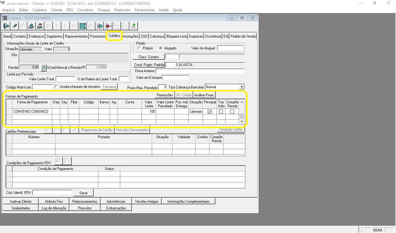The image size is (396, 233).
Task: Click the NUM indicator in status bar
Action: pyautogui.click(x=378, y=230)
